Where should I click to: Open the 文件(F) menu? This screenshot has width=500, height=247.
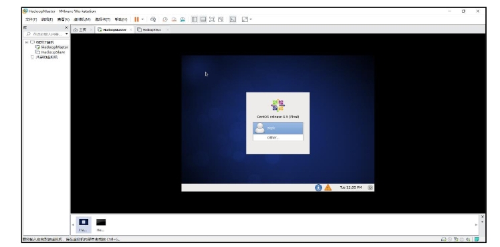click(x=31, y=19)
